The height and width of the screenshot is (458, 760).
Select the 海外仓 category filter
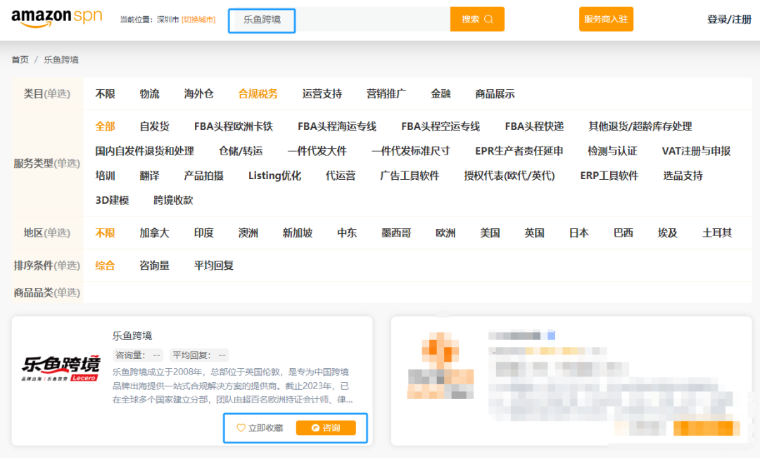(x=198, y=93)
